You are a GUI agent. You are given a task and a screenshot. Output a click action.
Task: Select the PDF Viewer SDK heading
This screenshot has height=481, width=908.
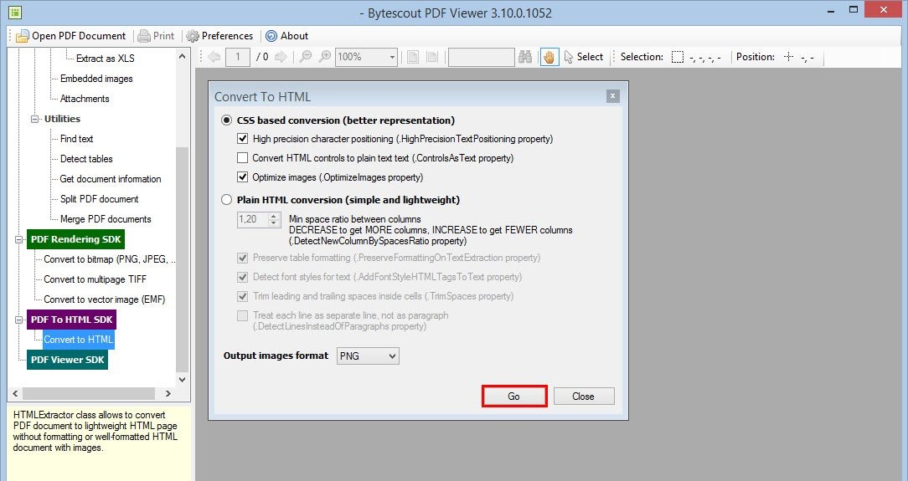68,360
